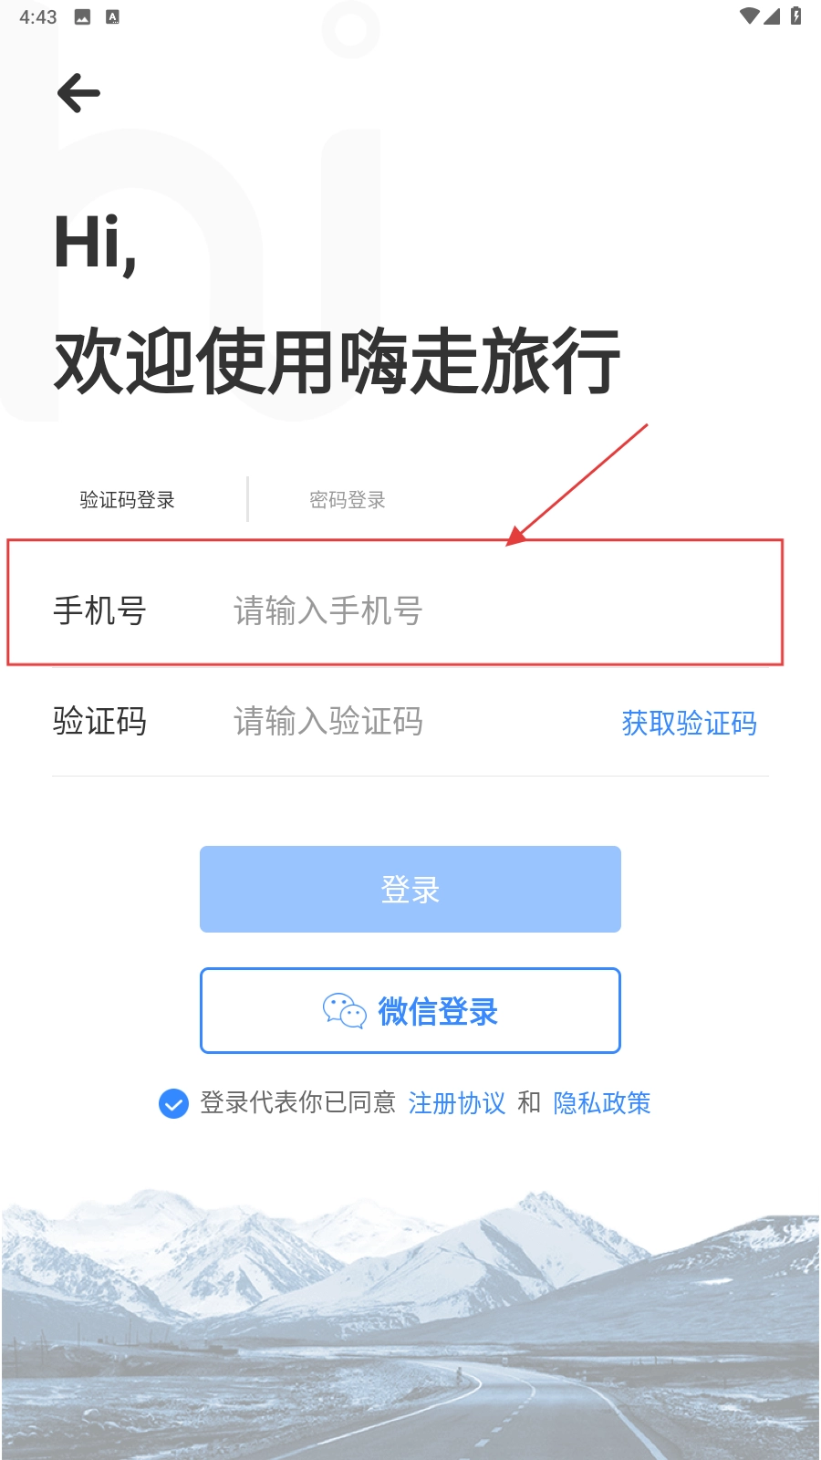
Task: Tap the status bar clock
Action: click(x=38, y=16)
